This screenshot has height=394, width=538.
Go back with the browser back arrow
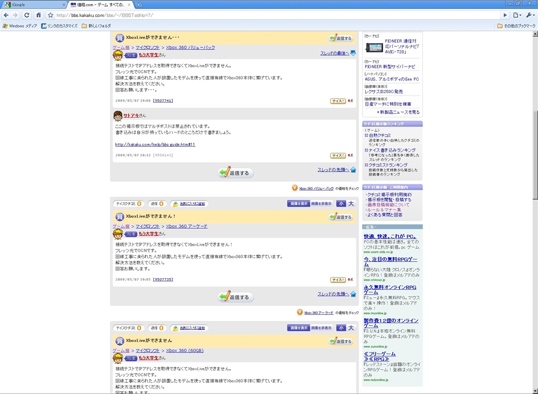(6, 15)
